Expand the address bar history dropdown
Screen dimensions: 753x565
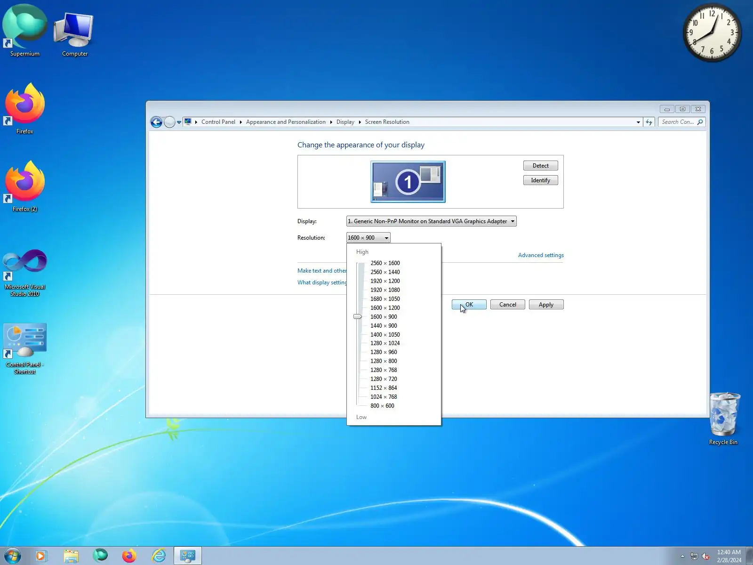pyautogui.click(x=638, y=122)
